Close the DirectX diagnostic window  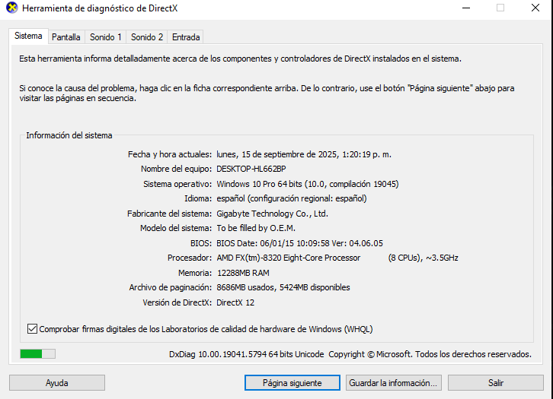coord(534,8)
